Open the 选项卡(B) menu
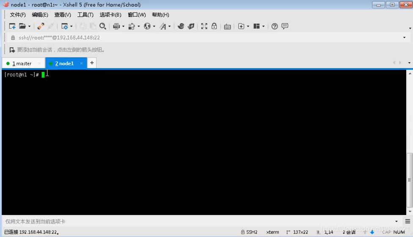 click(110, 15)
